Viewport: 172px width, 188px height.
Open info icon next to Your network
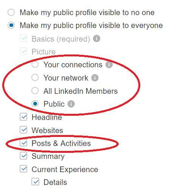[95, 78]
